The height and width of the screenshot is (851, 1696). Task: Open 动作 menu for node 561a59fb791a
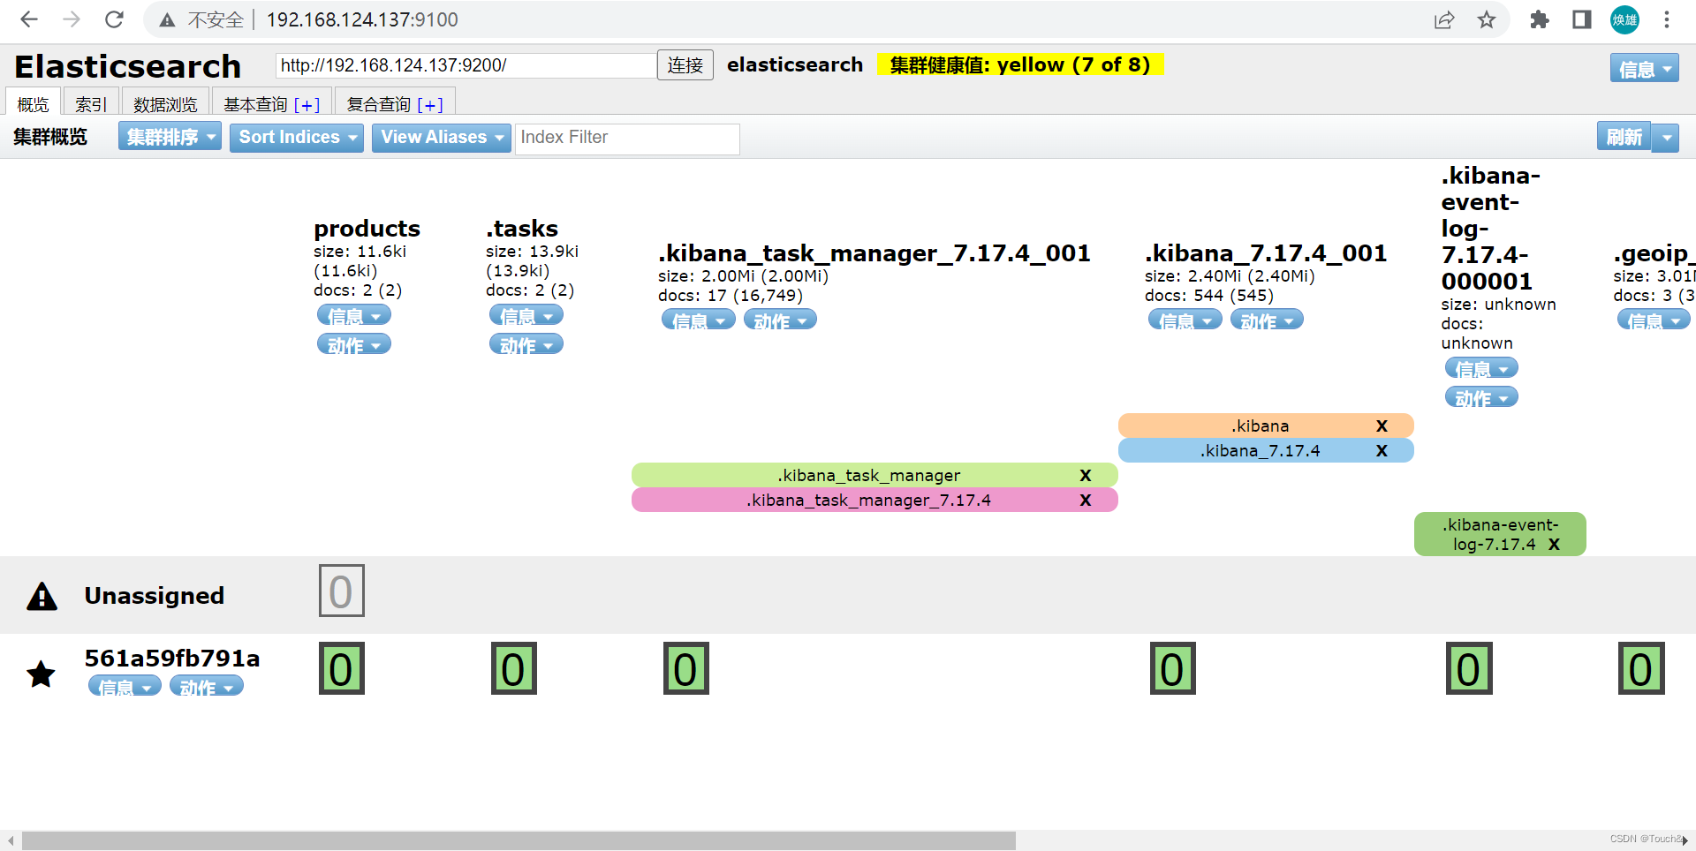[x=206, y=686]
